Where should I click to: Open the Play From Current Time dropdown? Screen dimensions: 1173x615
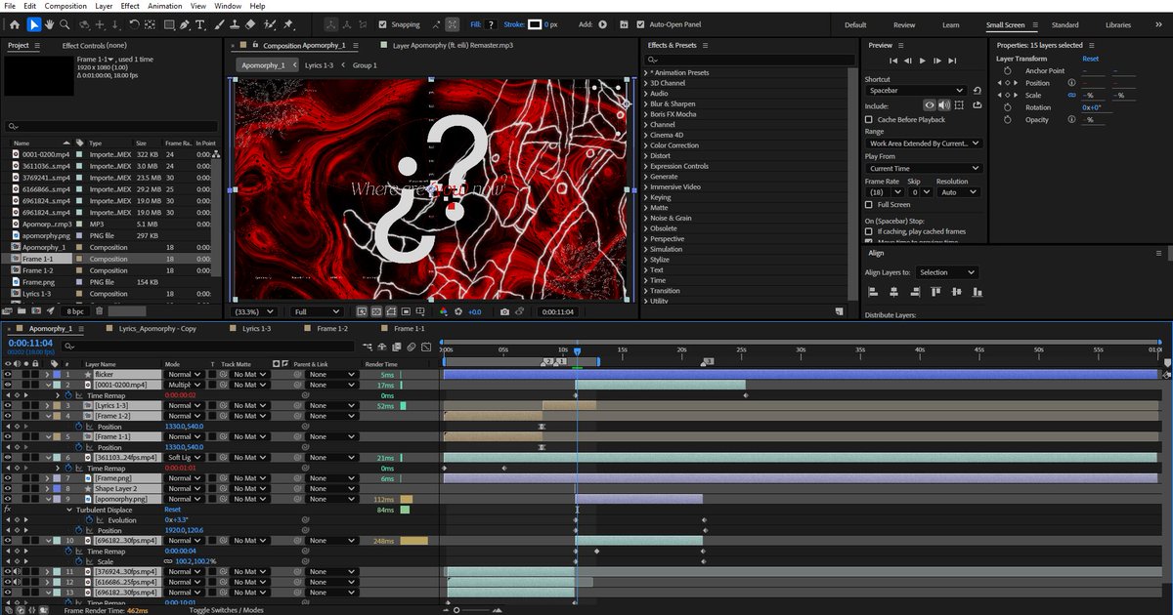pos(923,168)
